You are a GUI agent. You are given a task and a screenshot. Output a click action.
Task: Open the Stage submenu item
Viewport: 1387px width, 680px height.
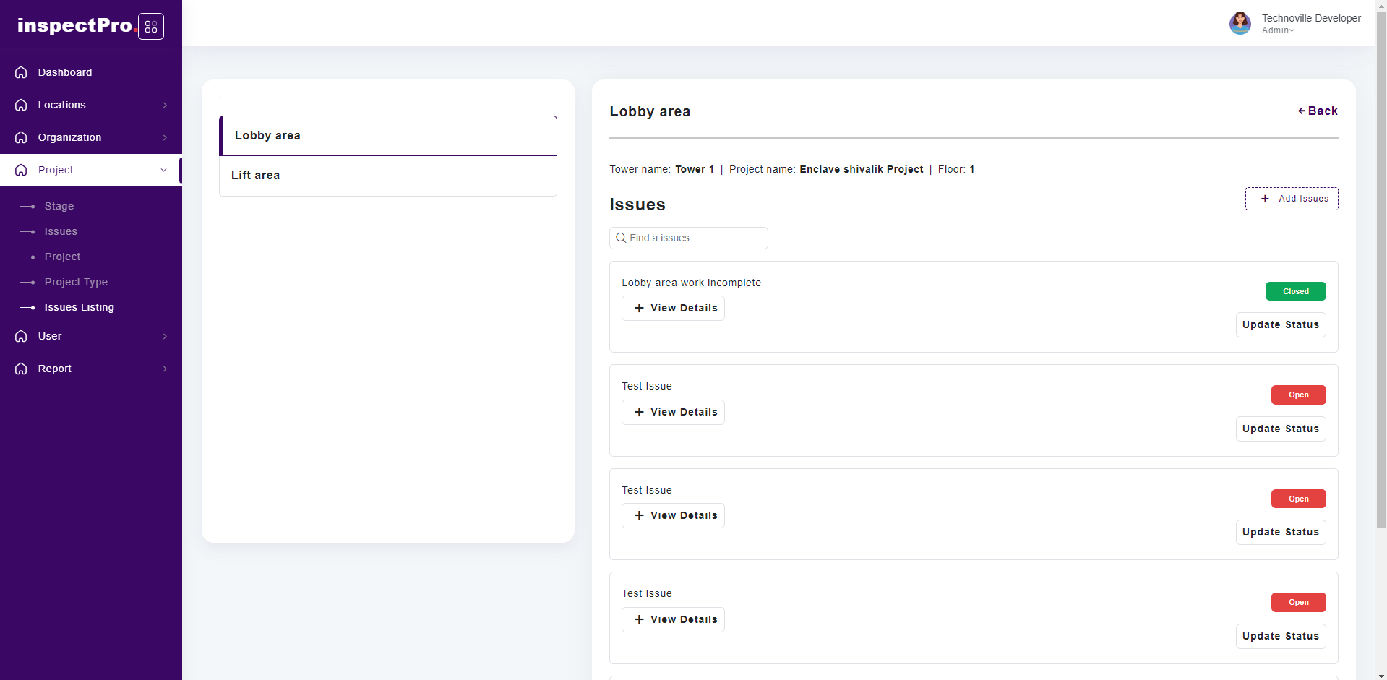[59, 206]
